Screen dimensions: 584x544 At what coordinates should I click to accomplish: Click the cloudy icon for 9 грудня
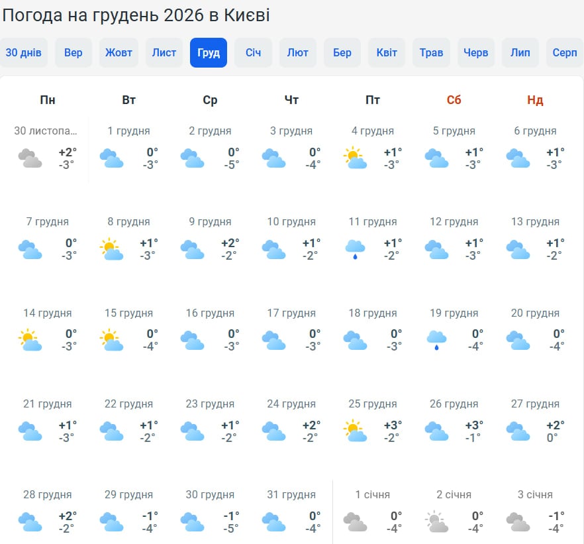[193, 249]
